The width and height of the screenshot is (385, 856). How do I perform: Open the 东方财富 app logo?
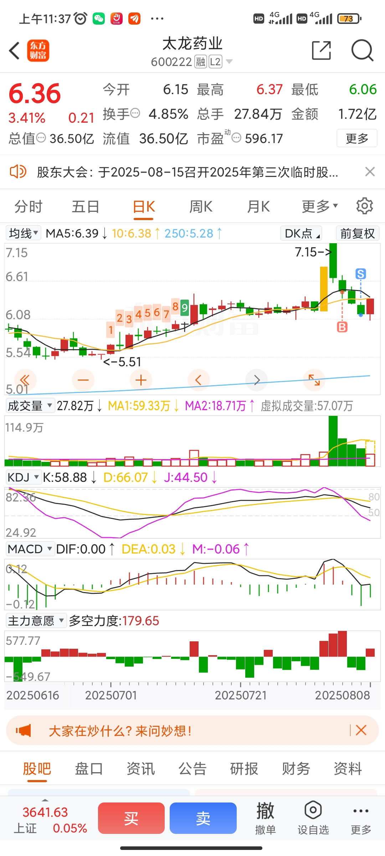click(38, 51)
